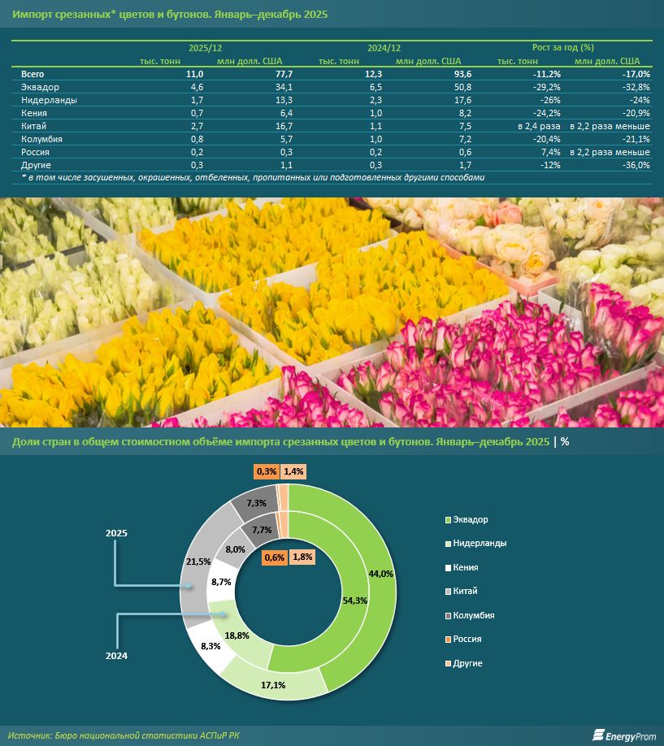Click the flower photo in the middle
The width and height of the screenshot is (664, 746).
pyautogui.click(x=332, y=311)
